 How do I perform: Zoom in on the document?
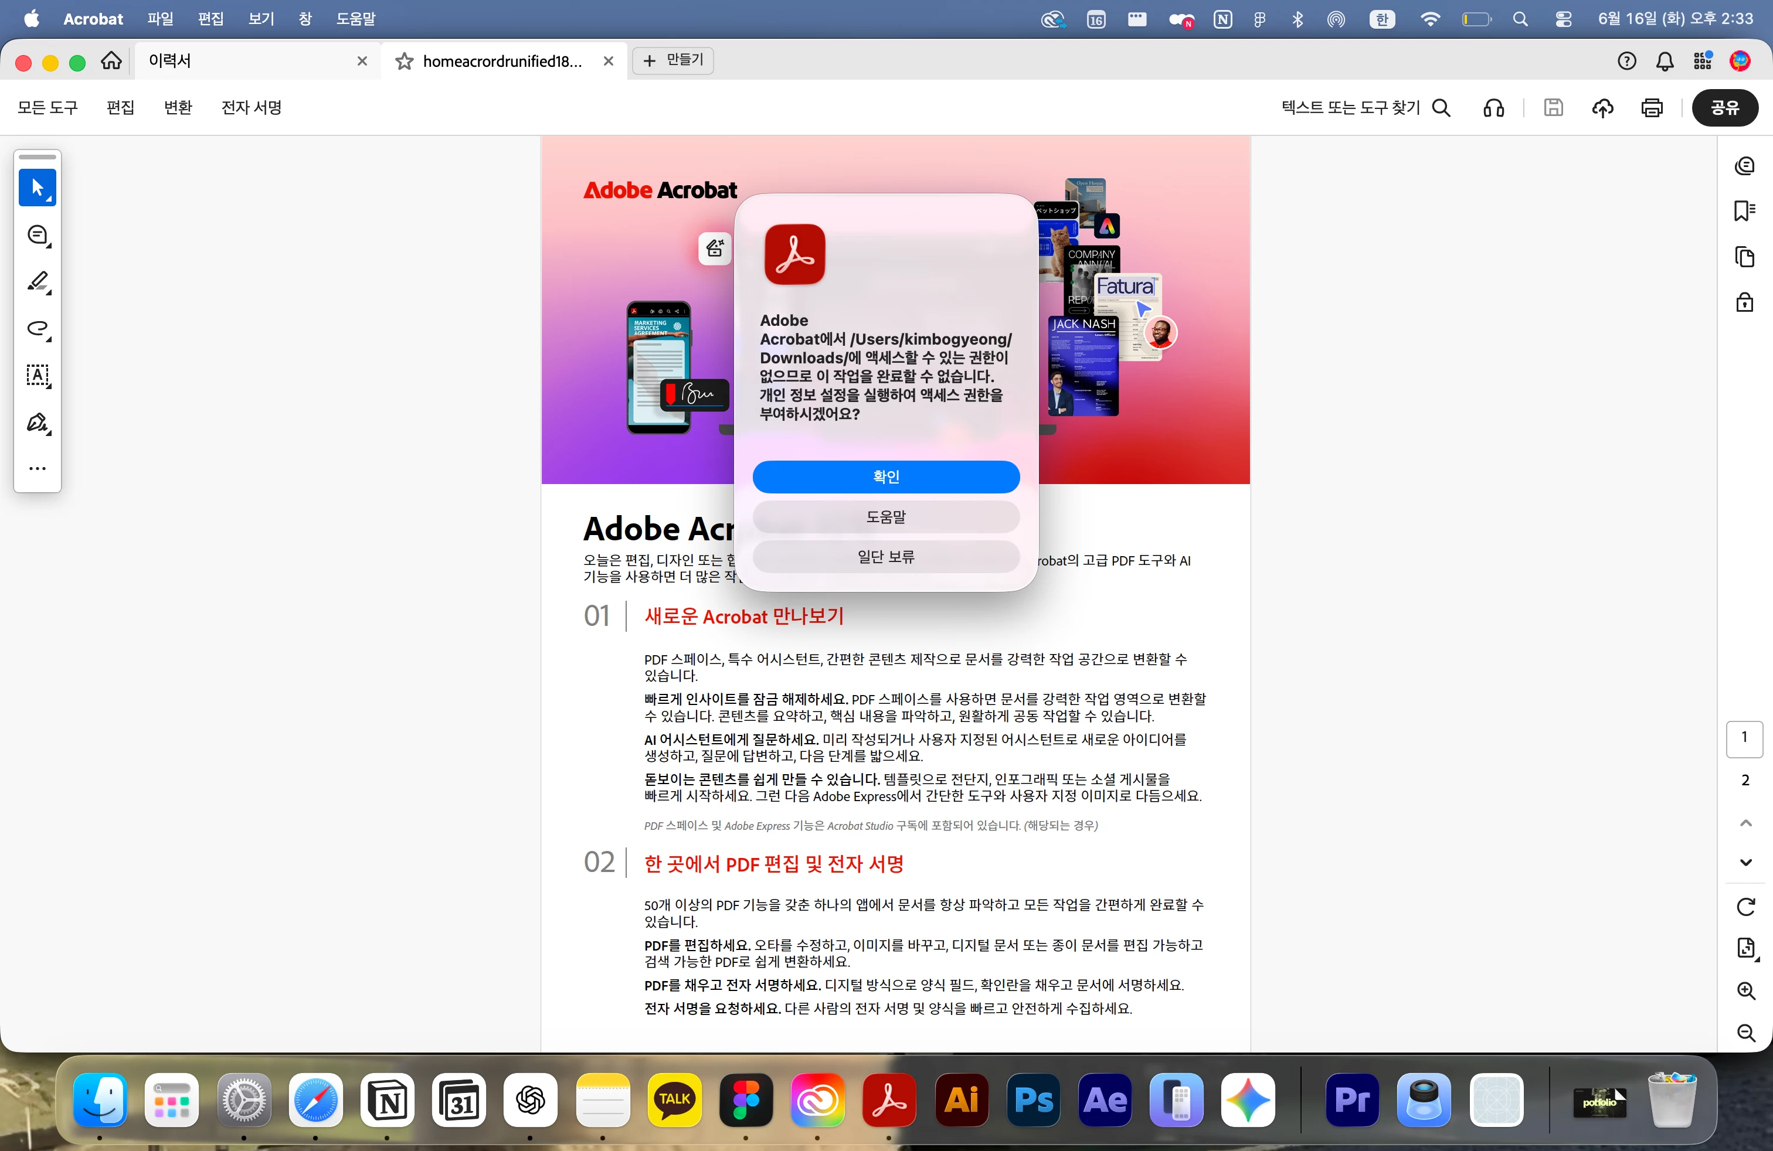point(1745,991)
